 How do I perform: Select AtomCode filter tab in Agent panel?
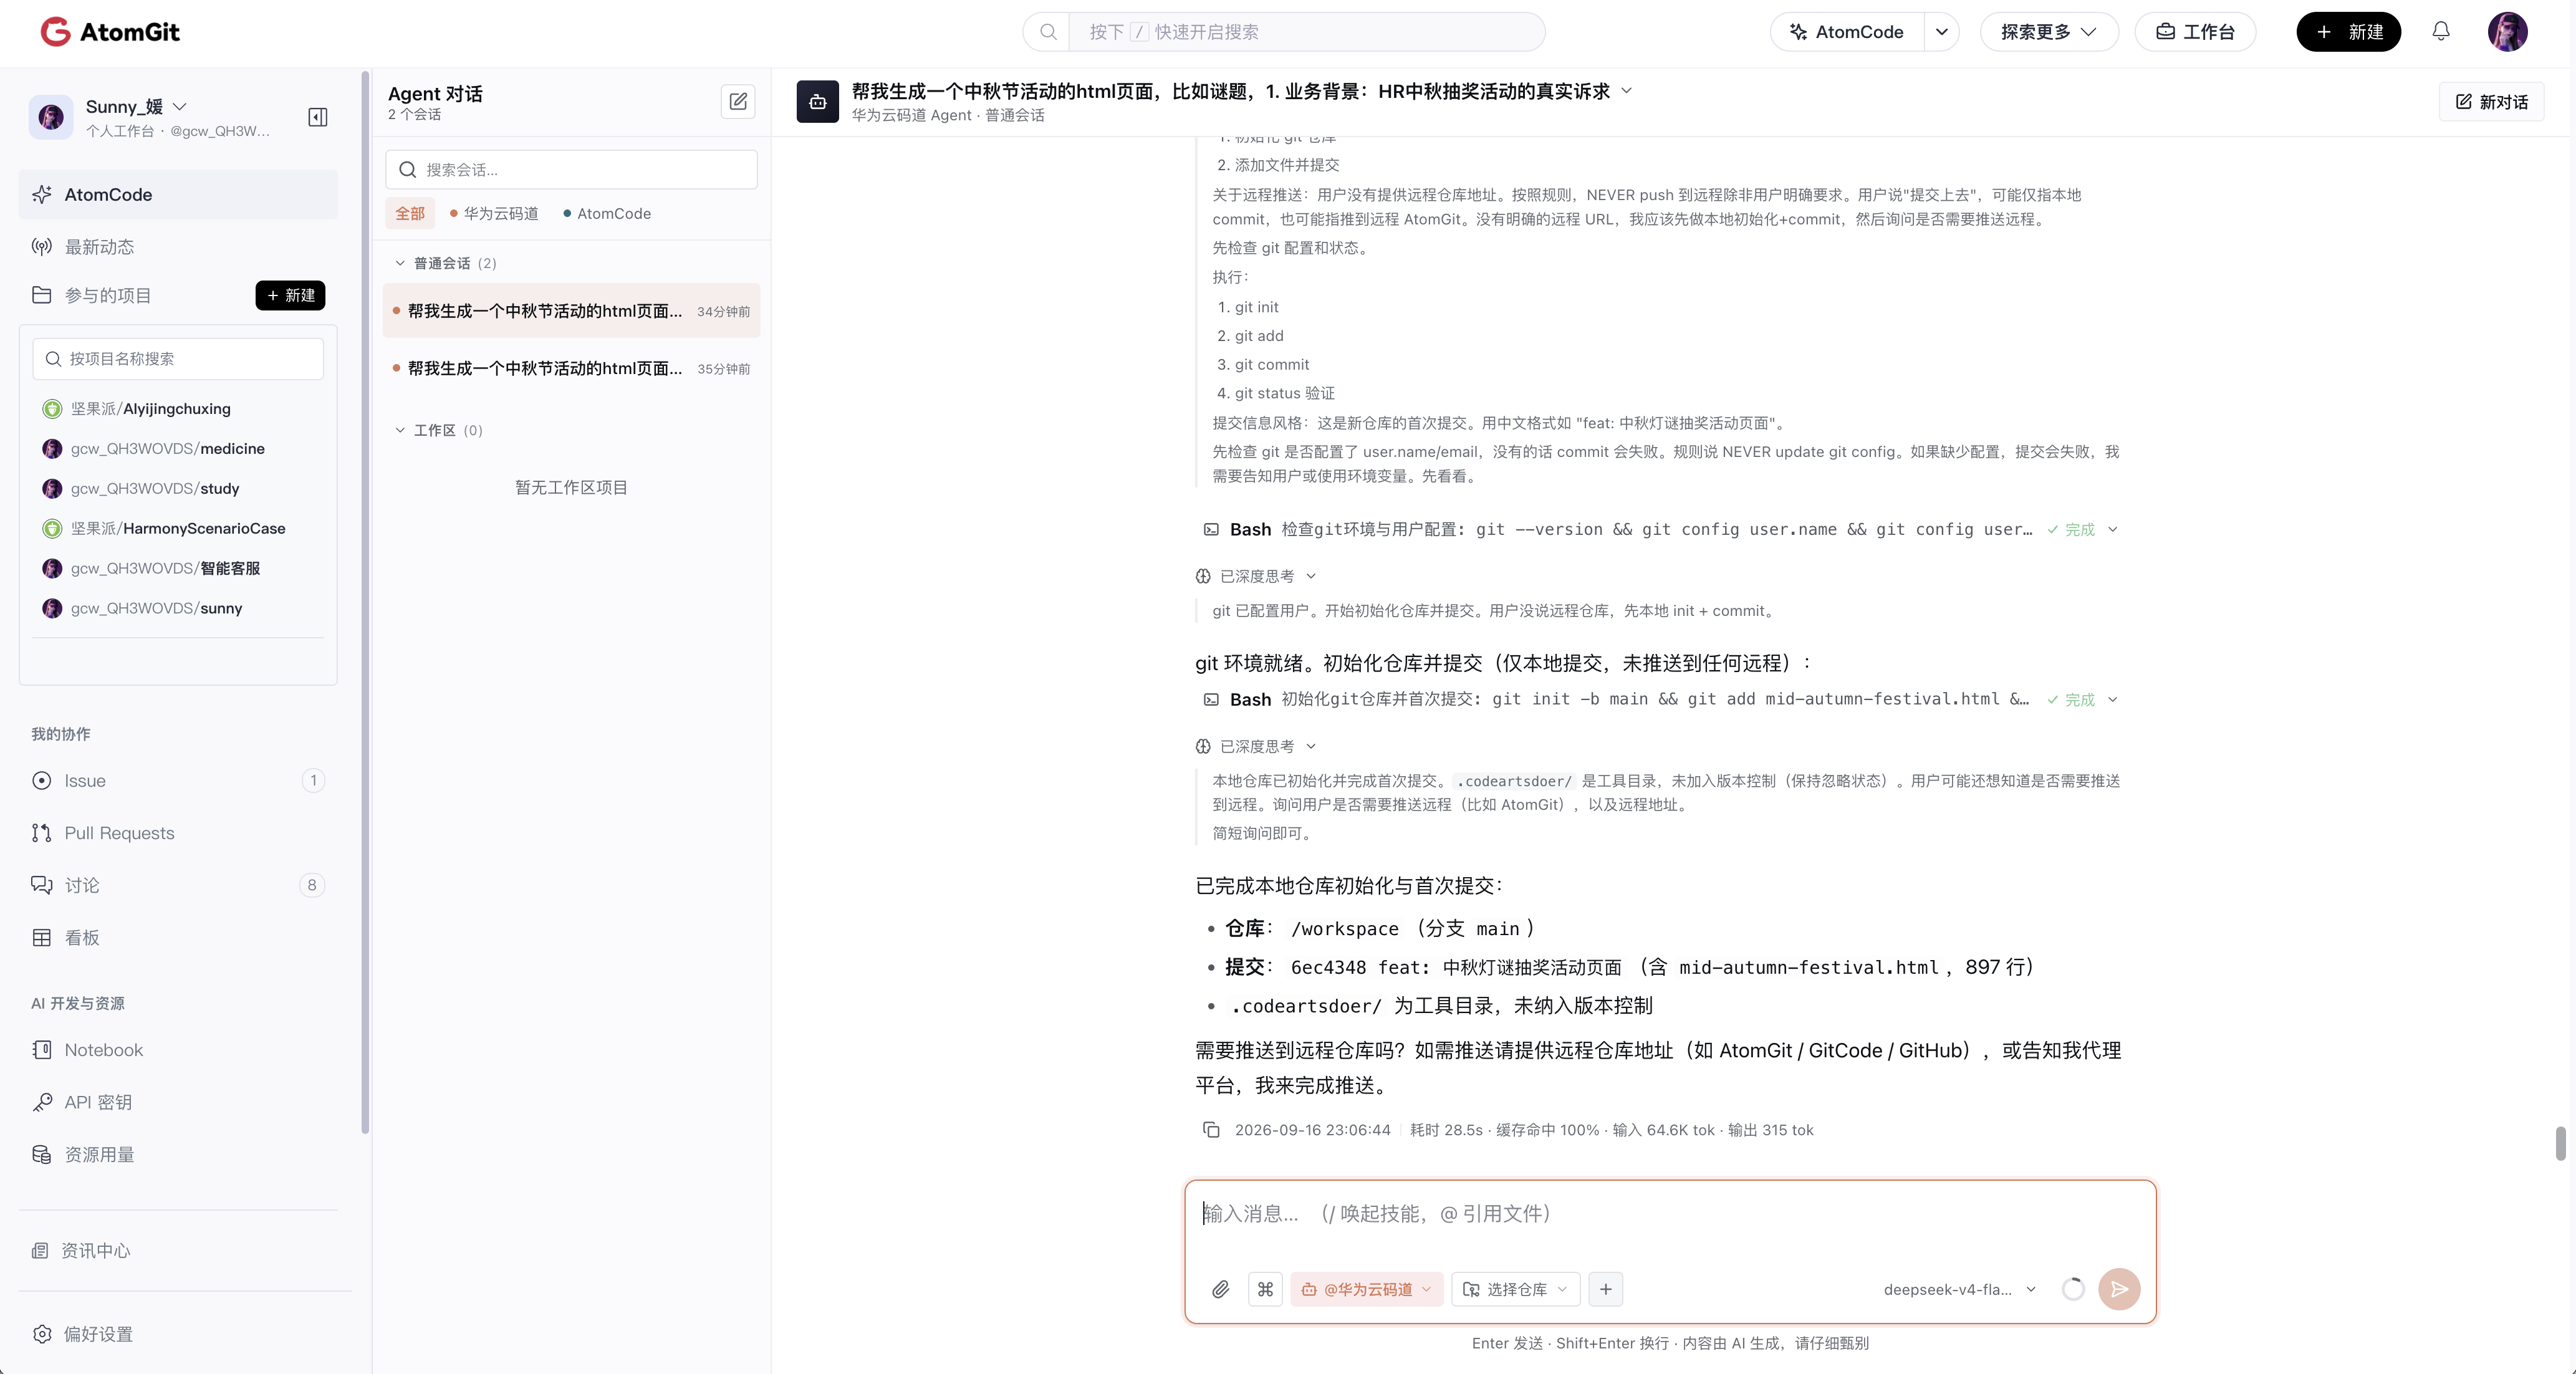(606, 214)
